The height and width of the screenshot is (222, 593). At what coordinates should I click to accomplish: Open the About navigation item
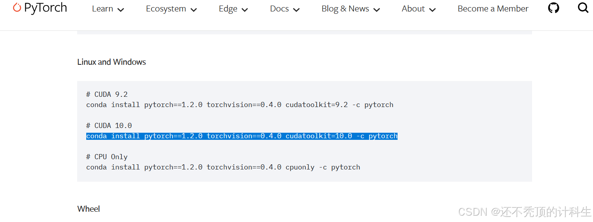point(413,9)
